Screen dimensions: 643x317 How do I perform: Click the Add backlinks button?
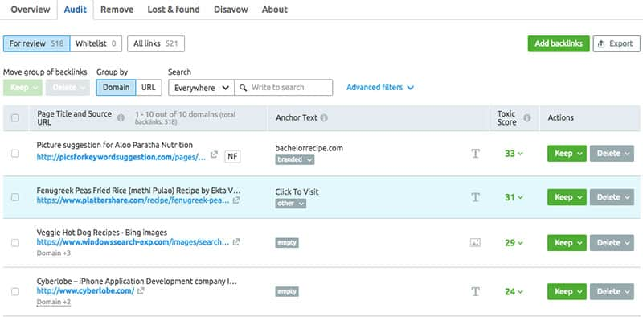tap(559, 43)
